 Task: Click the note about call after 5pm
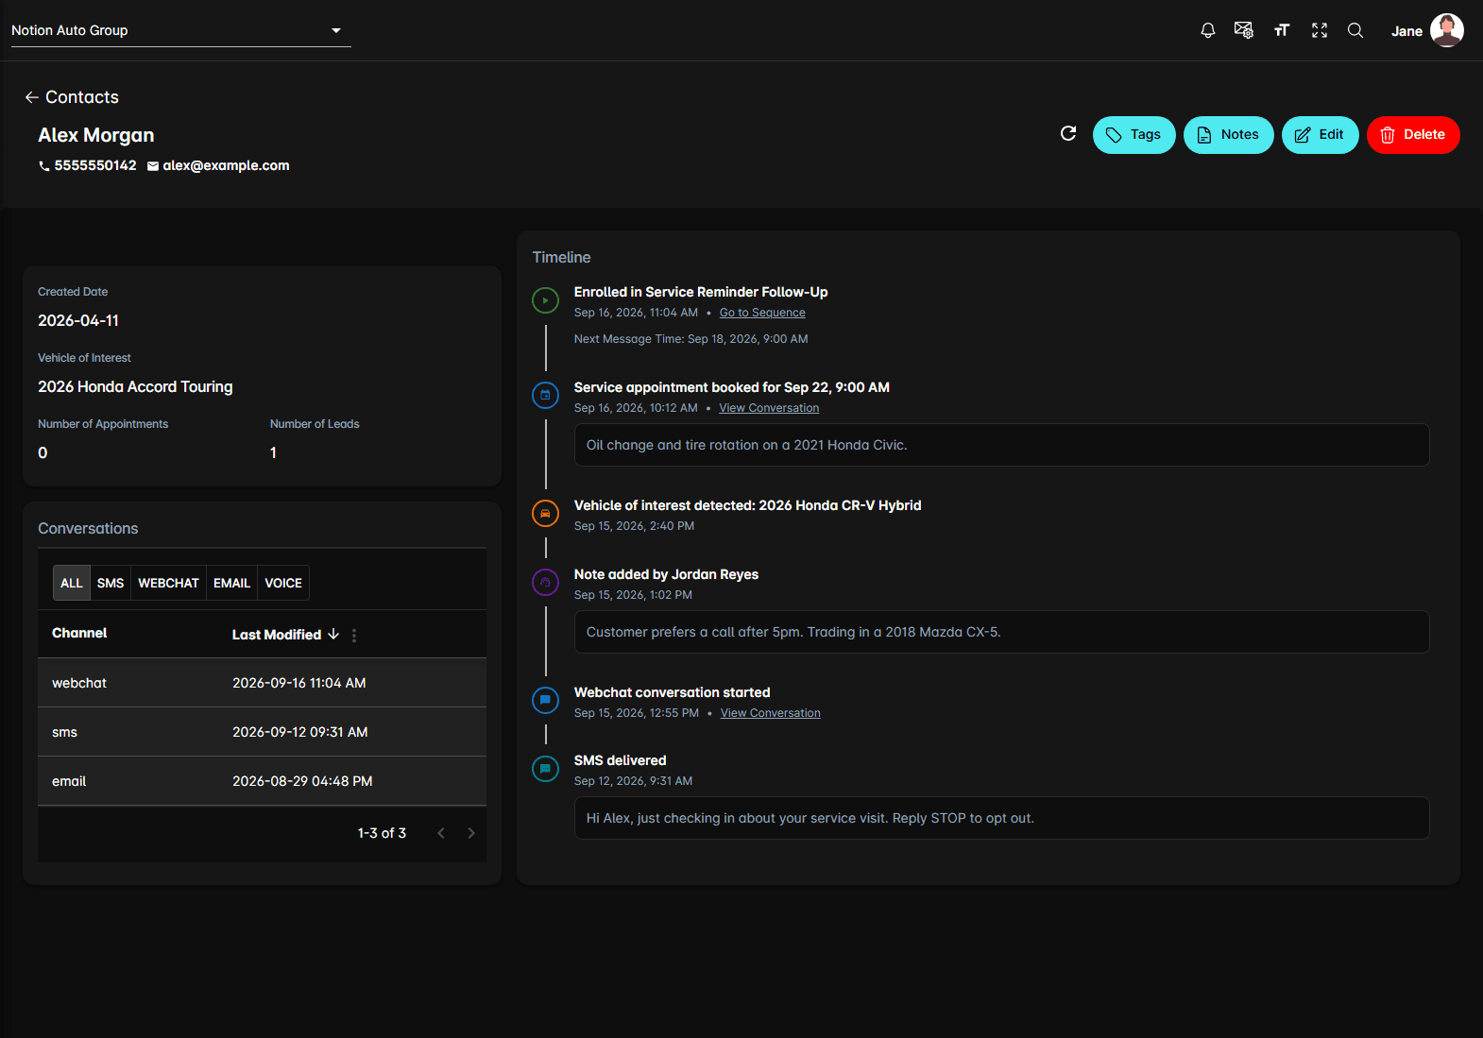1001,632
